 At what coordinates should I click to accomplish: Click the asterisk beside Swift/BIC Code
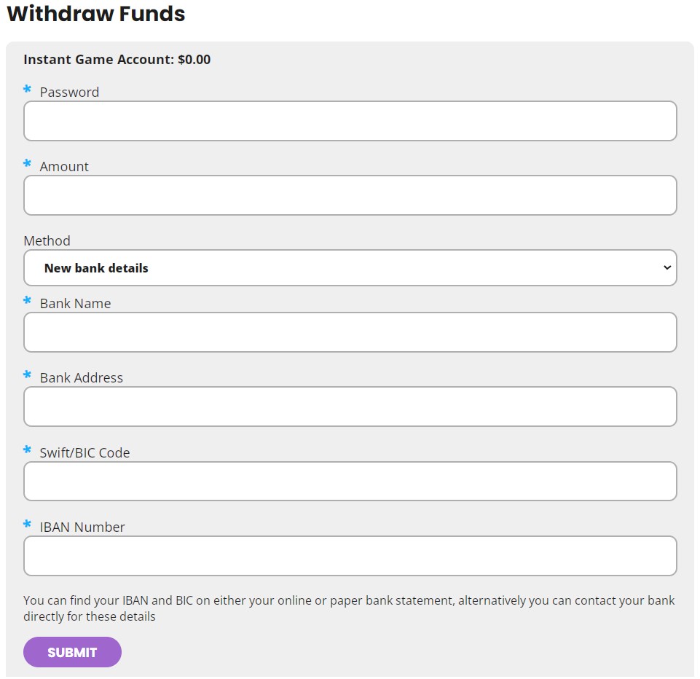click(x=28, y=450)
